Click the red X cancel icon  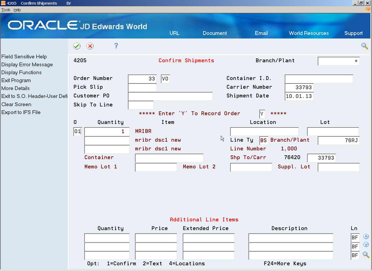pyautogui.click(x=90, y=46)
